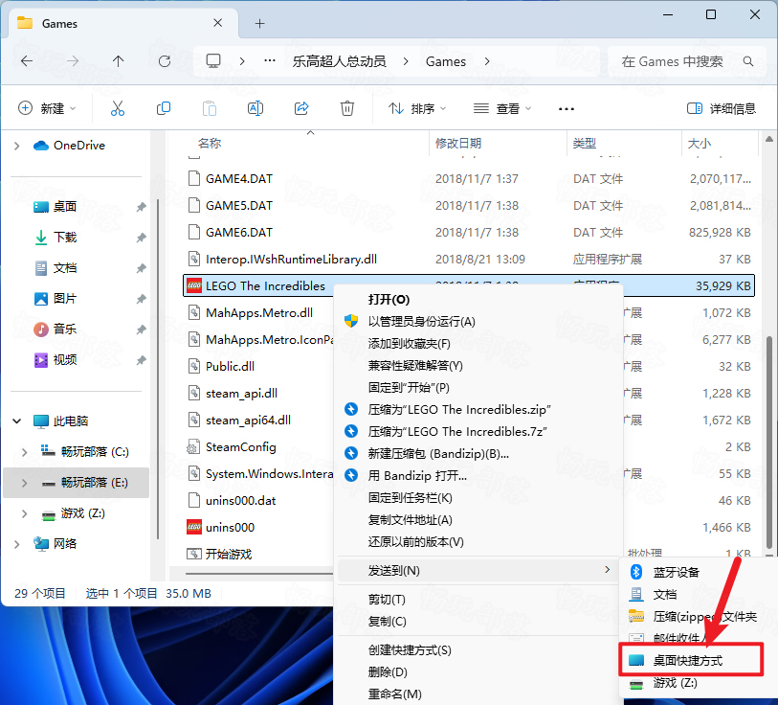Image resolution: width=778 pixels, height=705 pixels.
Task: Open 下载 in quick access sidebar
Action: 64,237
